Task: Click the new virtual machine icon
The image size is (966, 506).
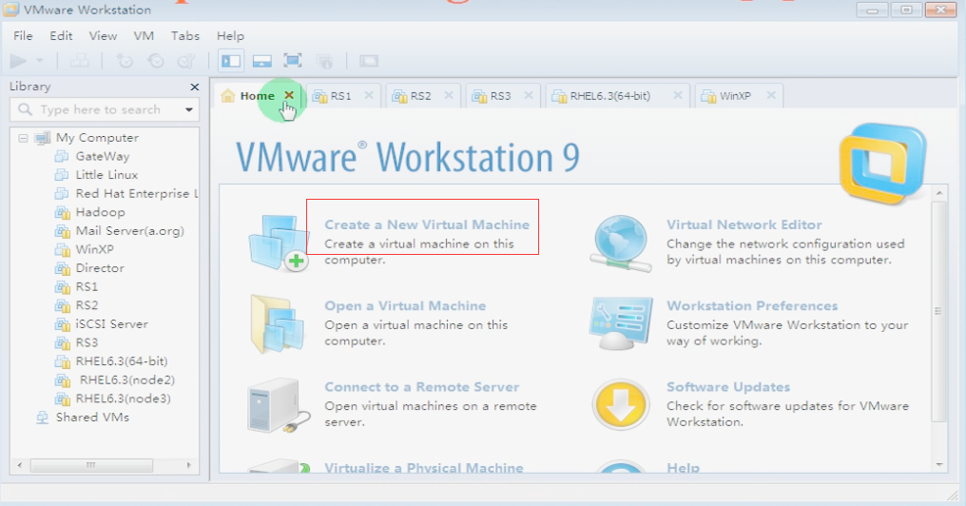Action: pyautogui.click(x=280, y=243)
